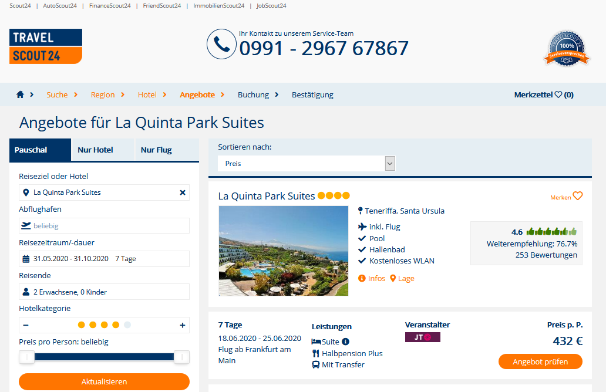606x392 pixels.
Task: Click the home icon in breadcrumb
Action: coord(20,94)
